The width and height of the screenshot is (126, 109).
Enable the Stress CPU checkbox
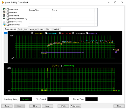click(8, 9)
